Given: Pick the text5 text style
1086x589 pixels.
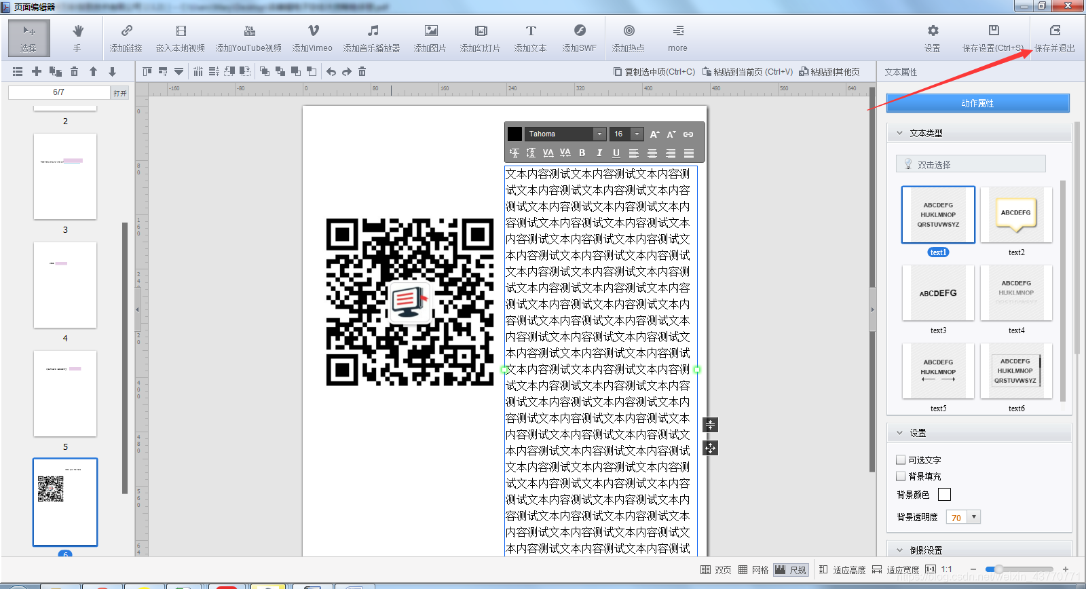Looking at the screenshot, I should coord(938,370).
